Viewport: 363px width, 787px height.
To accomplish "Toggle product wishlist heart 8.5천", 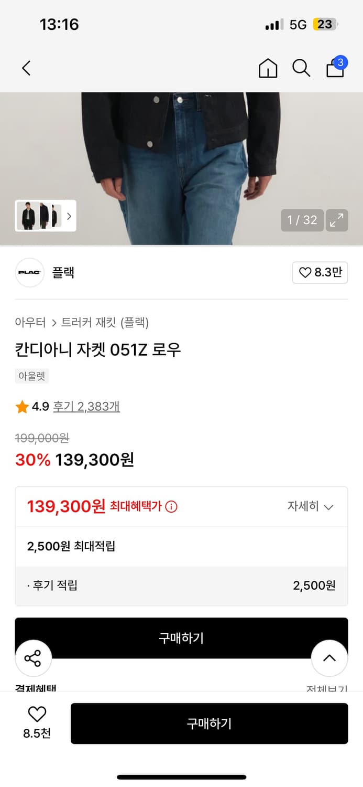I will coord(37,722).
